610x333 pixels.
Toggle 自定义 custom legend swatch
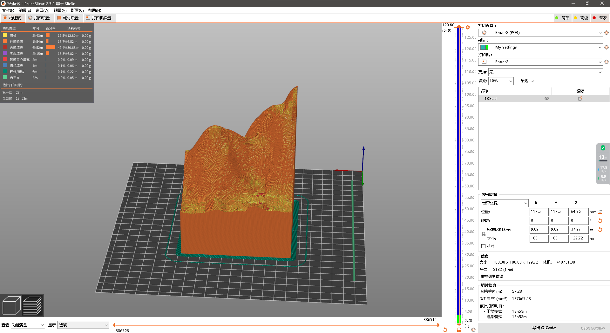pos(5,77)
